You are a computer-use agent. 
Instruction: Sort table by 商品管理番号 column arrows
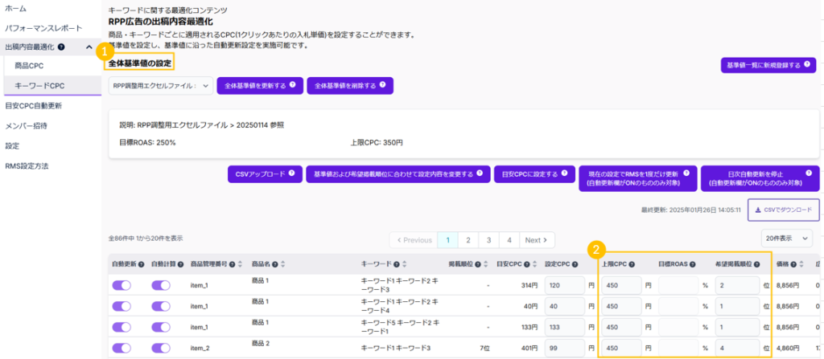tap(243, 263)
